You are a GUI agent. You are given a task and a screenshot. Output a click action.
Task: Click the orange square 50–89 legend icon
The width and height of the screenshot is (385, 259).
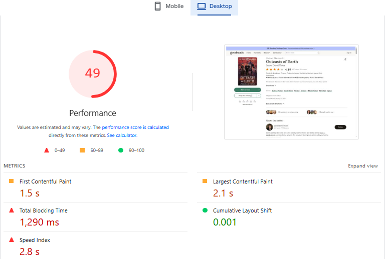pos(82,150)
